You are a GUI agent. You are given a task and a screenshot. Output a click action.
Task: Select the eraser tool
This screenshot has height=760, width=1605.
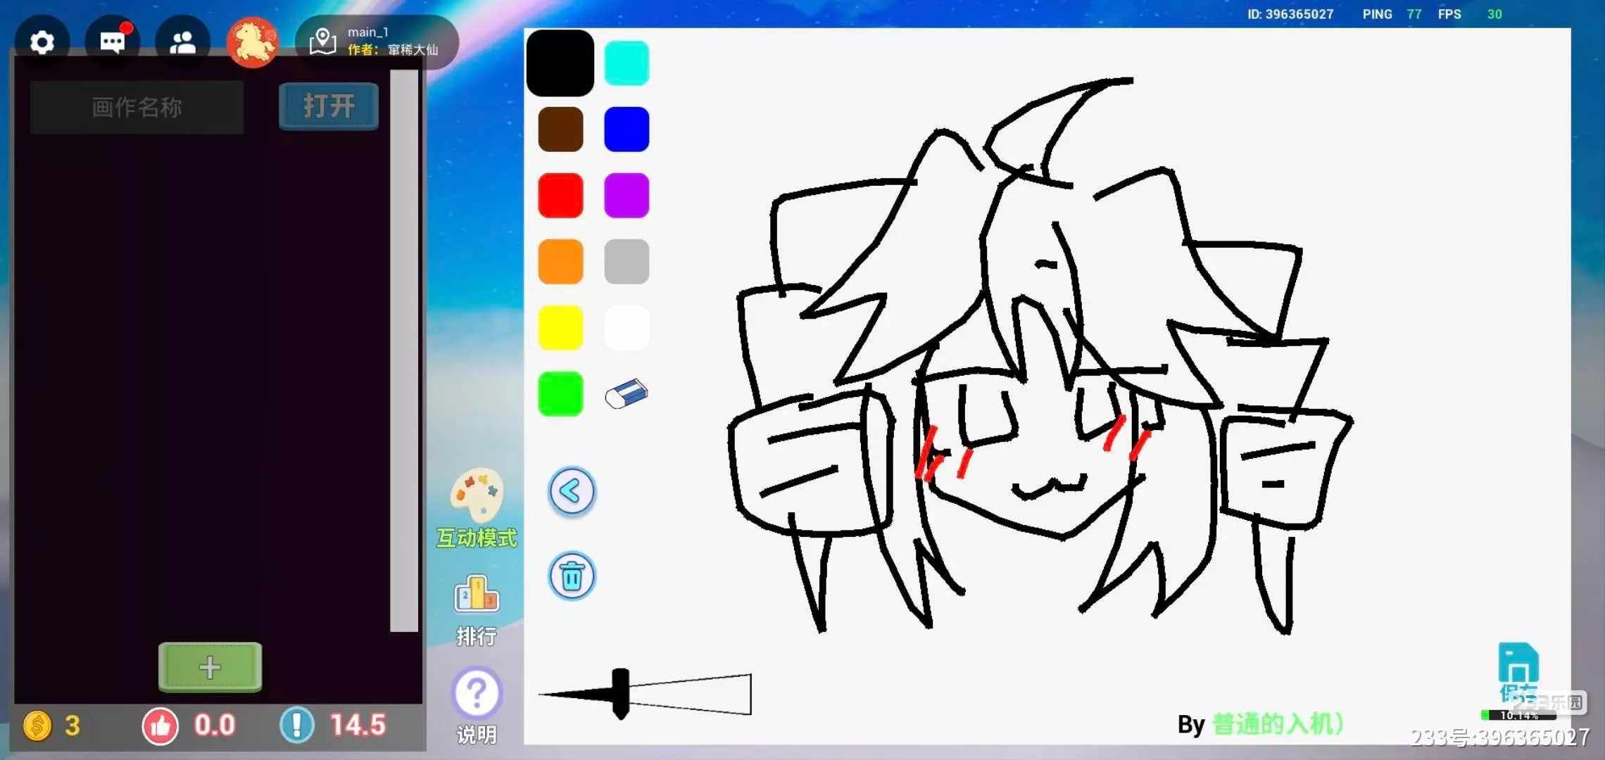(626, 394)
